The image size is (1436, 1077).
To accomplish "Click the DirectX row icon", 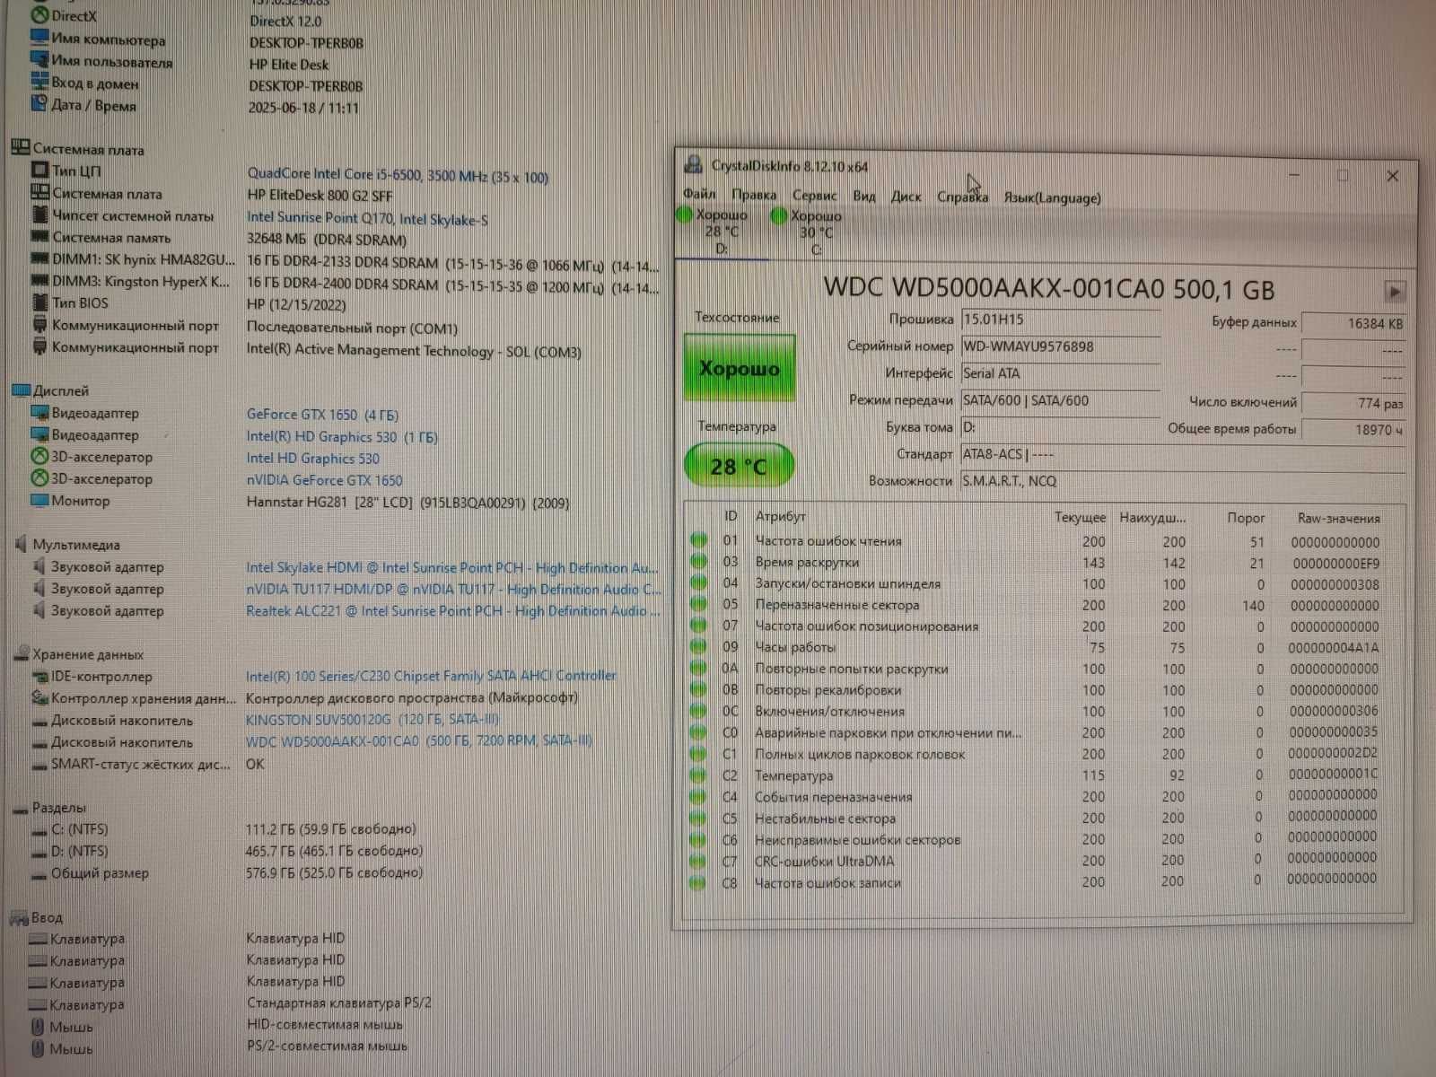I will (39, 15).
